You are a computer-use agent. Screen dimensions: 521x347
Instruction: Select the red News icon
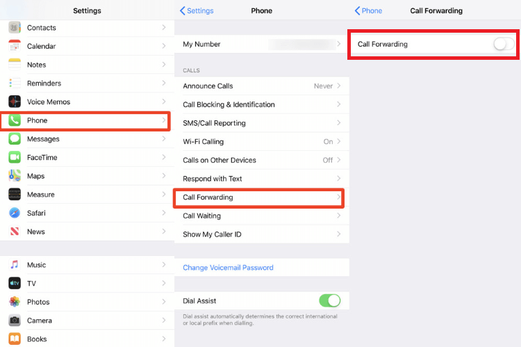[15, 232]
